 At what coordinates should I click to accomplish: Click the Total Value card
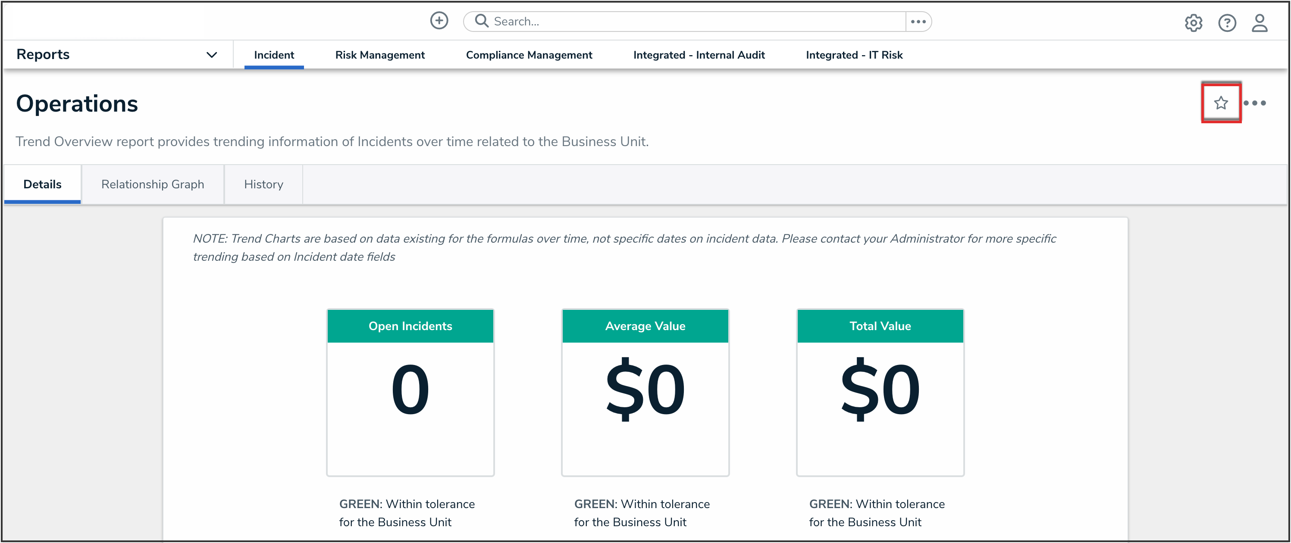pos(880,392)
